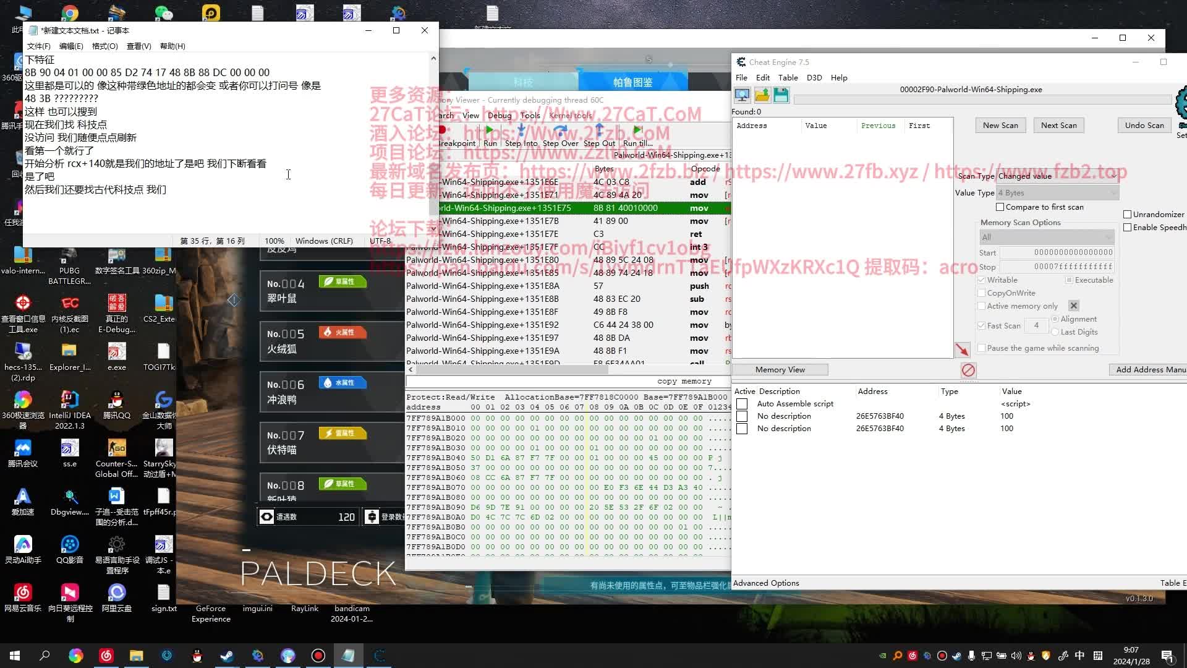Enable Compare to first scan checkbox
Screen dimensions: 1187x668
(x=1000, y=207)
